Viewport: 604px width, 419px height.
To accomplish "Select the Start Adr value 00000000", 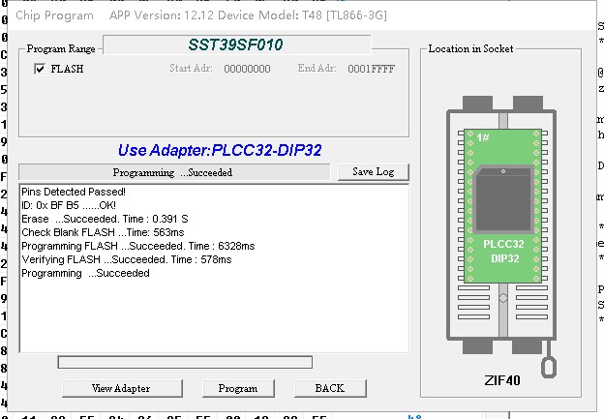I will pyautogui.click(x=247, y=69).
